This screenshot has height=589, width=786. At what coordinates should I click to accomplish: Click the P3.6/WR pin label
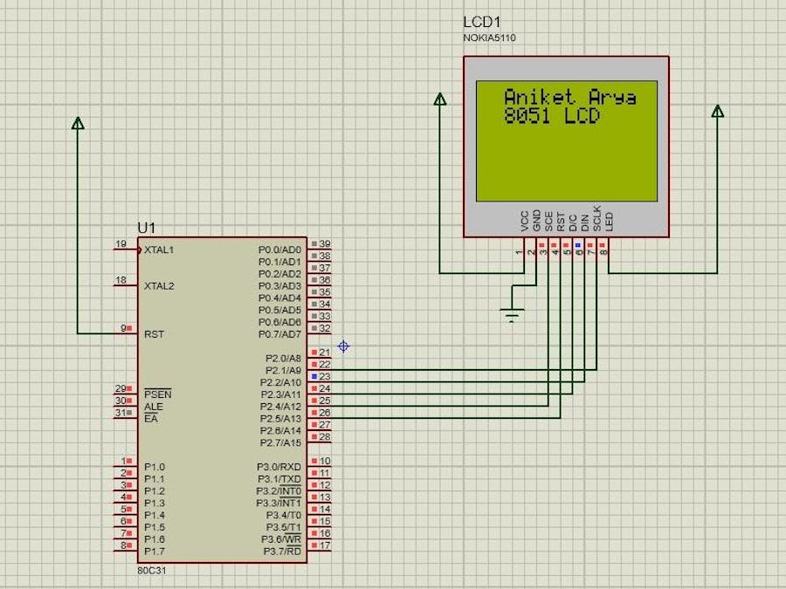pos(281,539)
